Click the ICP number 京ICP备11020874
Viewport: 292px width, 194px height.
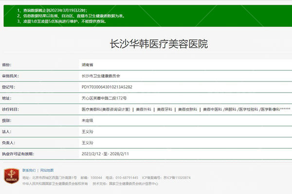click(177, 178)
